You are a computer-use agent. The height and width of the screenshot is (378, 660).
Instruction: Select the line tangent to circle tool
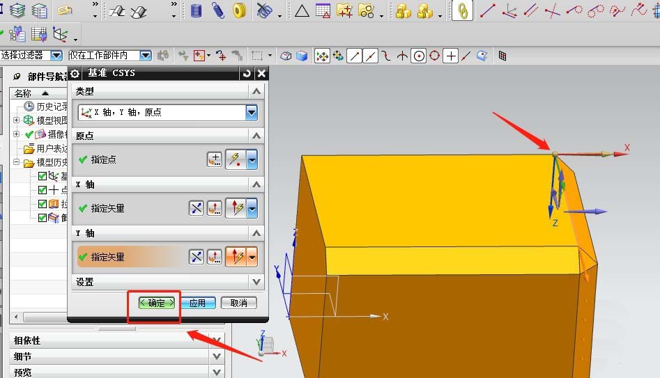click(574, 10)
